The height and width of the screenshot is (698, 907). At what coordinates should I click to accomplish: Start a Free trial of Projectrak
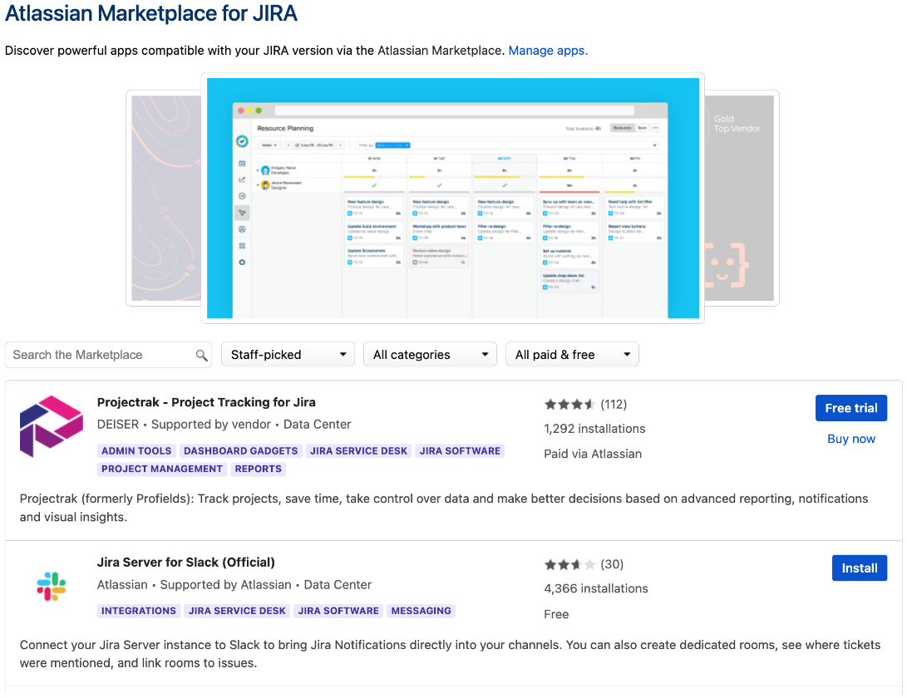[851, 408]
